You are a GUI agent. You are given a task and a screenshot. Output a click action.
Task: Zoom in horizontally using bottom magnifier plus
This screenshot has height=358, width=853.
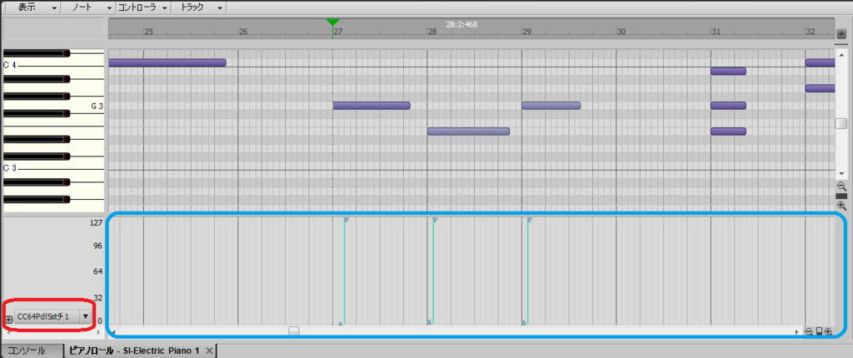coord(829,331)
